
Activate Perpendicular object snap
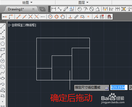coord(70,17)
